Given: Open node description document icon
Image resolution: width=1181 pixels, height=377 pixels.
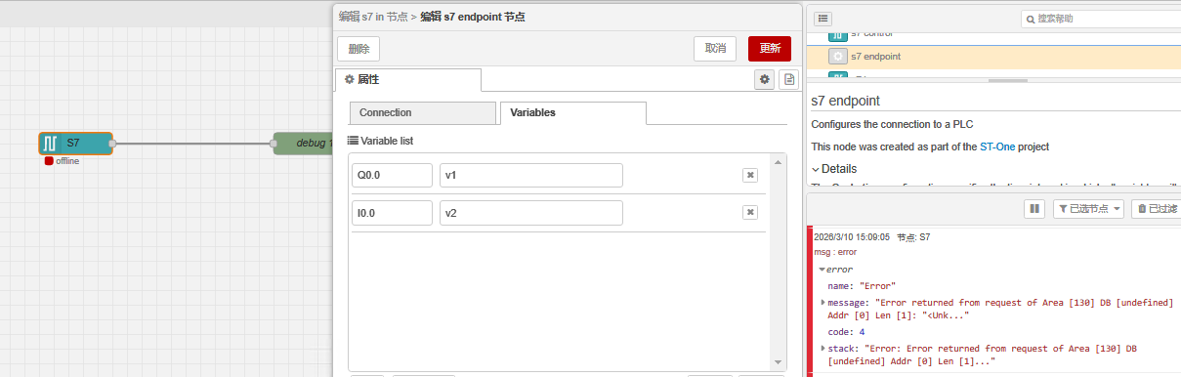Looking at the screenshot, I should [x=789, y=79].
